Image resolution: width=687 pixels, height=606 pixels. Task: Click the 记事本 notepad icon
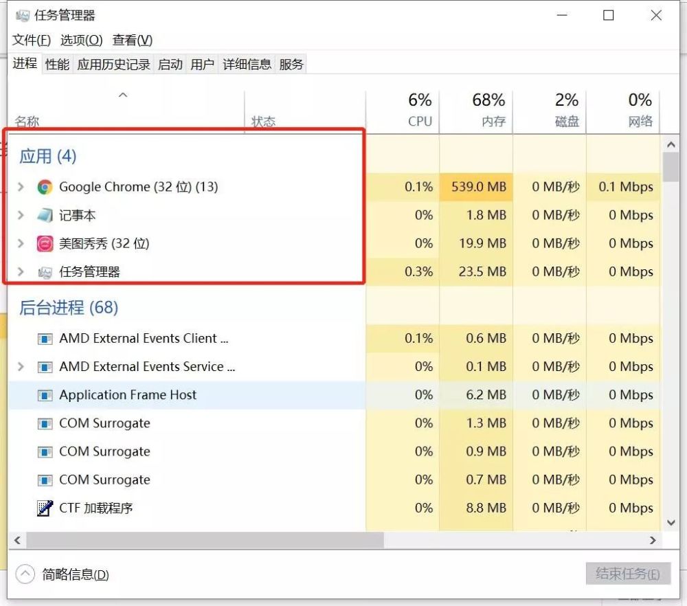[45, 216]
